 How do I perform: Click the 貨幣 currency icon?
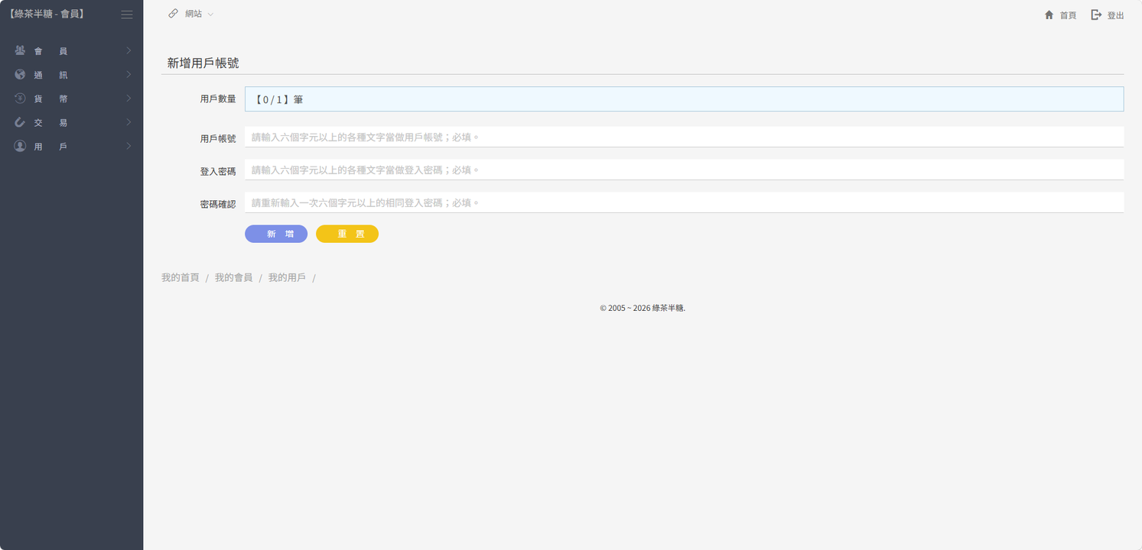[x=20, y=99]
